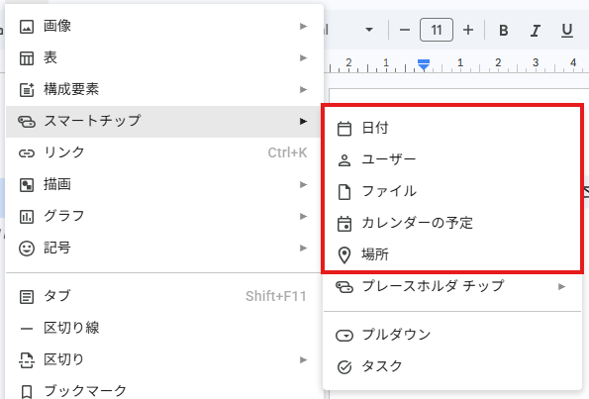Click the ファイル document icon
The width and height of the screenshot is (589, 399).
[x=344, y=192]
